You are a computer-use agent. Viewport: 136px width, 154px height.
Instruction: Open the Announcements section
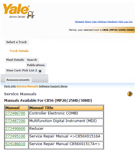(18, 80)
